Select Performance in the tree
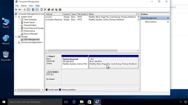This screenshot has height=105, width=188. click(x=29, y=31)
